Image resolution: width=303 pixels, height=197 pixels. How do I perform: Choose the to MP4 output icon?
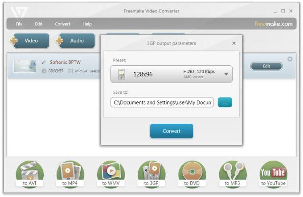click(x=70, y=174)
